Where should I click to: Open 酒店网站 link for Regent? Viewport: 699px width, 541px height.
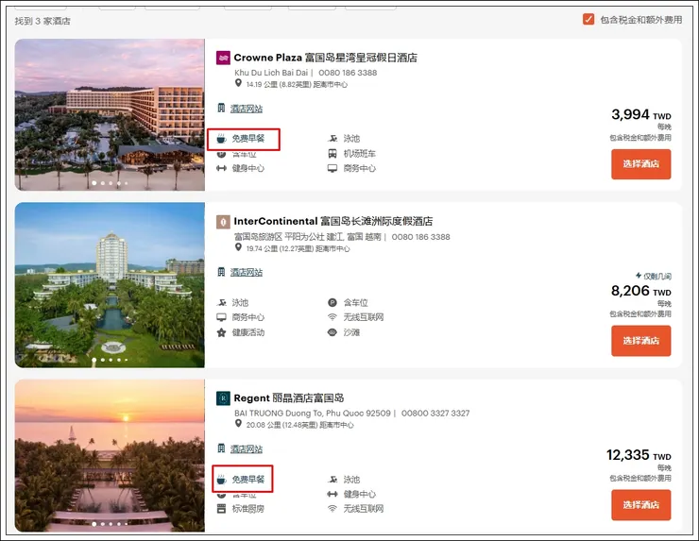pyautogui.click(x=247, y=448)
